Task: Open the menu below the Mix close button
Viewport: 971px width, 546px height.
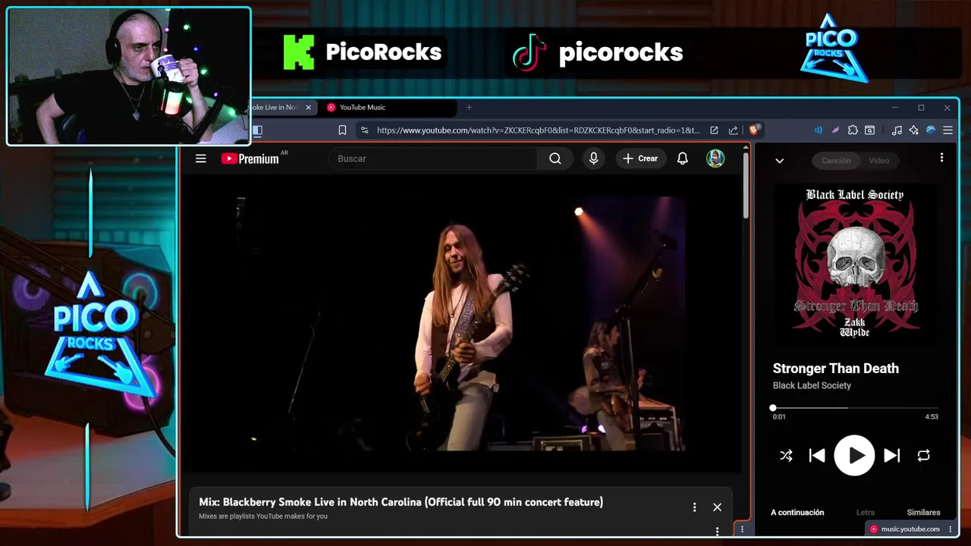Action: click(717, 532)
